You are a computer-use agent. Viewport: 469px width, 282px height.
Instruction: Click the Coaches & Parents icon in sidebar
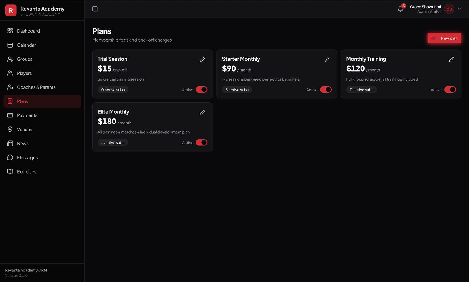point(10,87)
